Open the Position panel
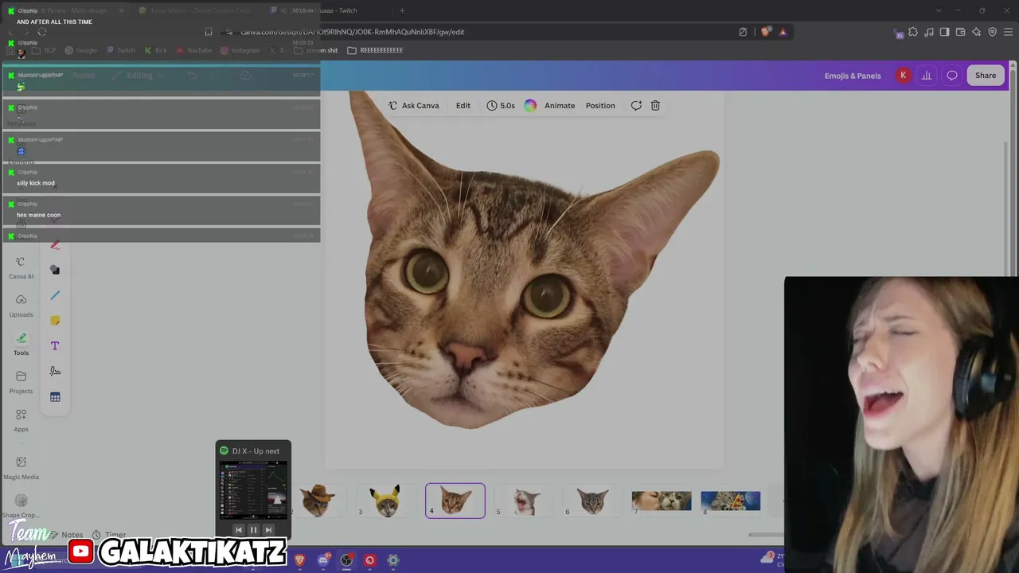 point(600,105)
